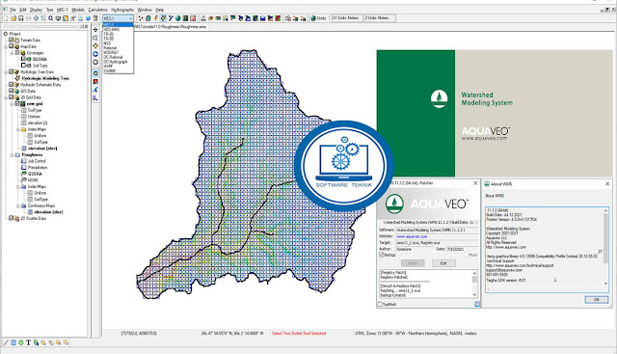The image size is (617, 354).
Task: Open the Help menu
Action: [159, 10]
